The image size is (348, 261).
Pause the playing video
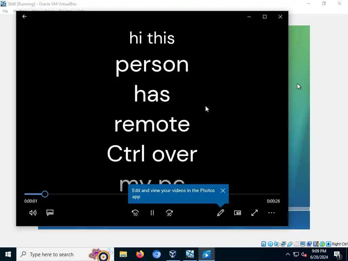pyautogui.click(x=152, y=213)
